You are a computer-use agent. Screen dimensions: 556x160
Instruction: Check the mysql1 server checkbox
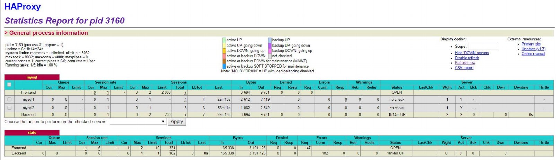tap(9, 99)
